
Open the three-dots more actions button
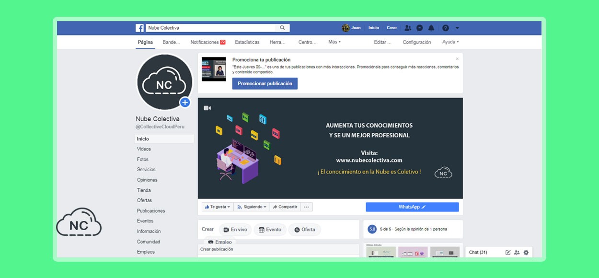click(307, 207)
